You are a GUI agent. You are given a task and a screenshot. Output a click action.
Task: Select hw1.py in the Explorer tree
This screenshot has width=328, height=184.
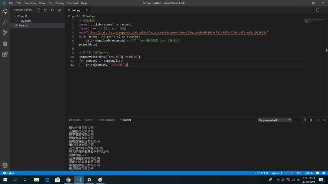coord(23,26)
